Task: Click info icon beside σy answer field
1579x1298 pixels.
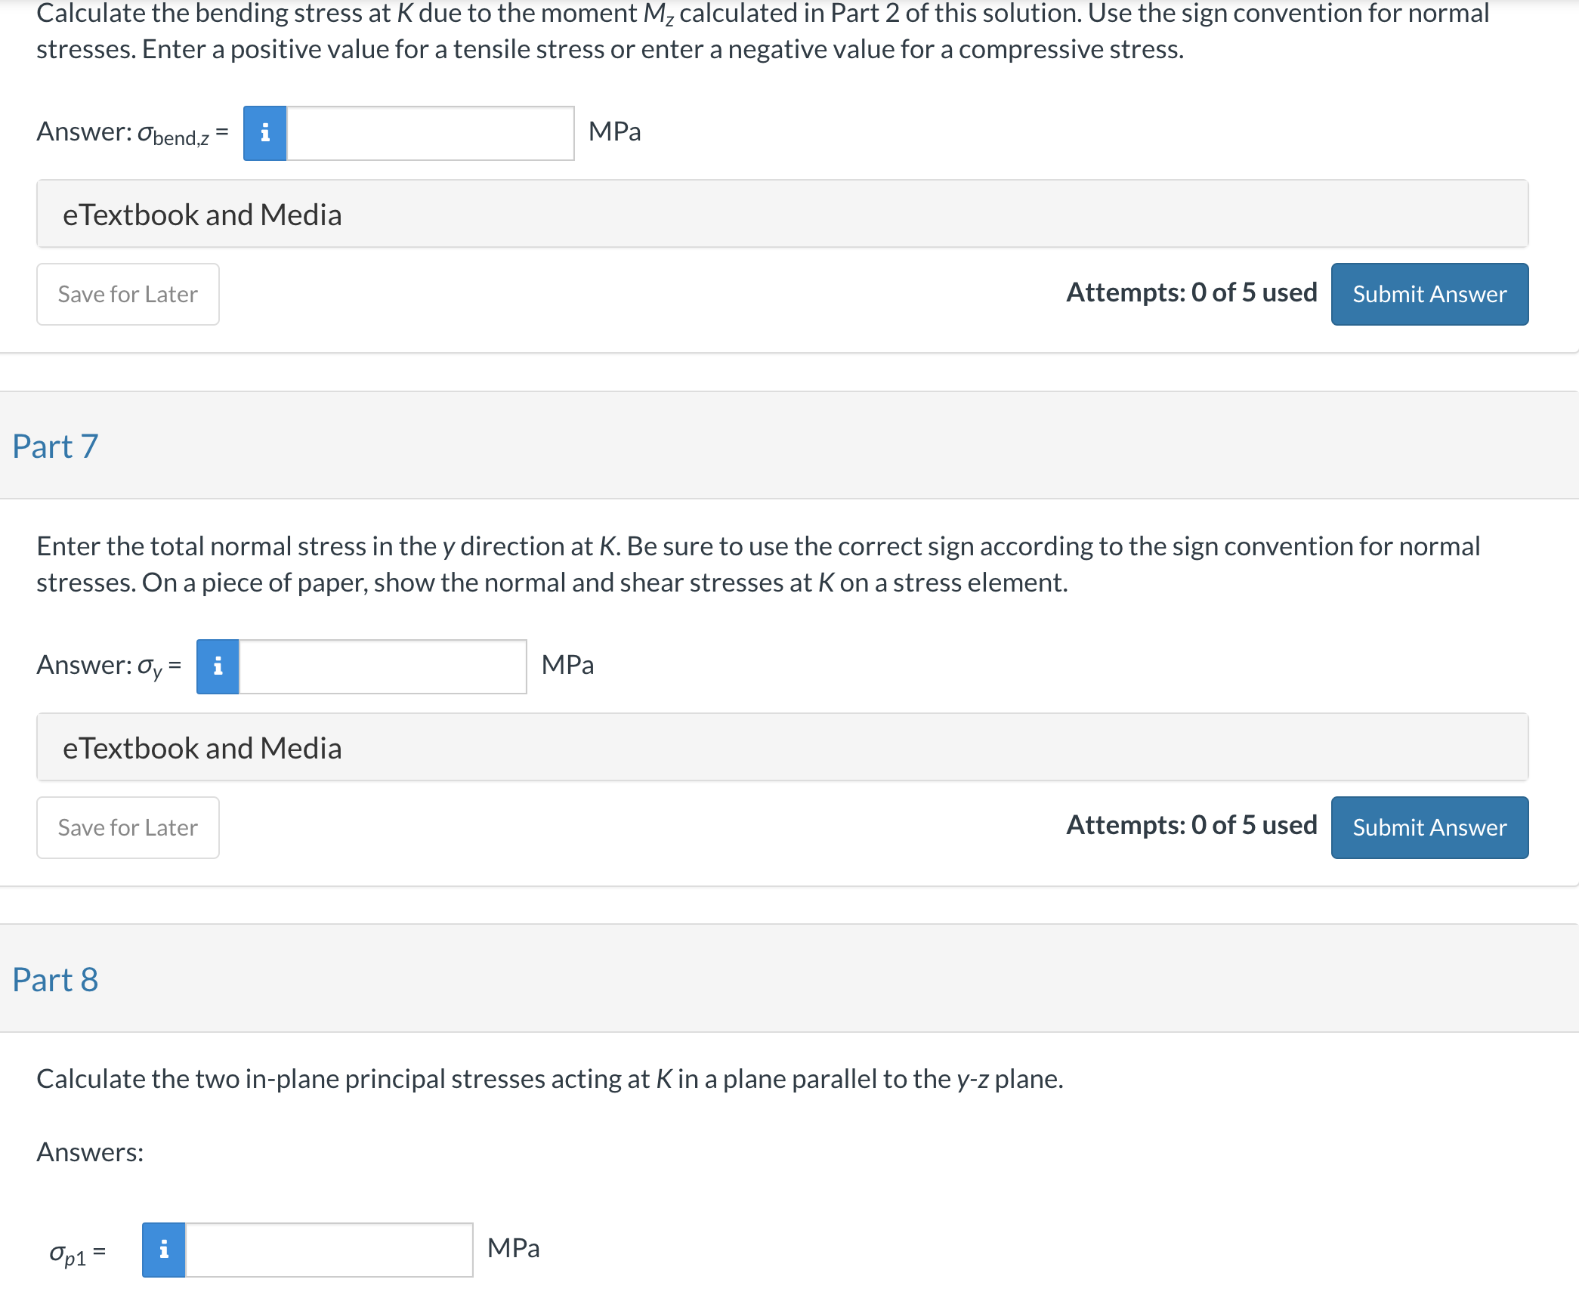Action: pyautogui.click(x=218, y=666)
